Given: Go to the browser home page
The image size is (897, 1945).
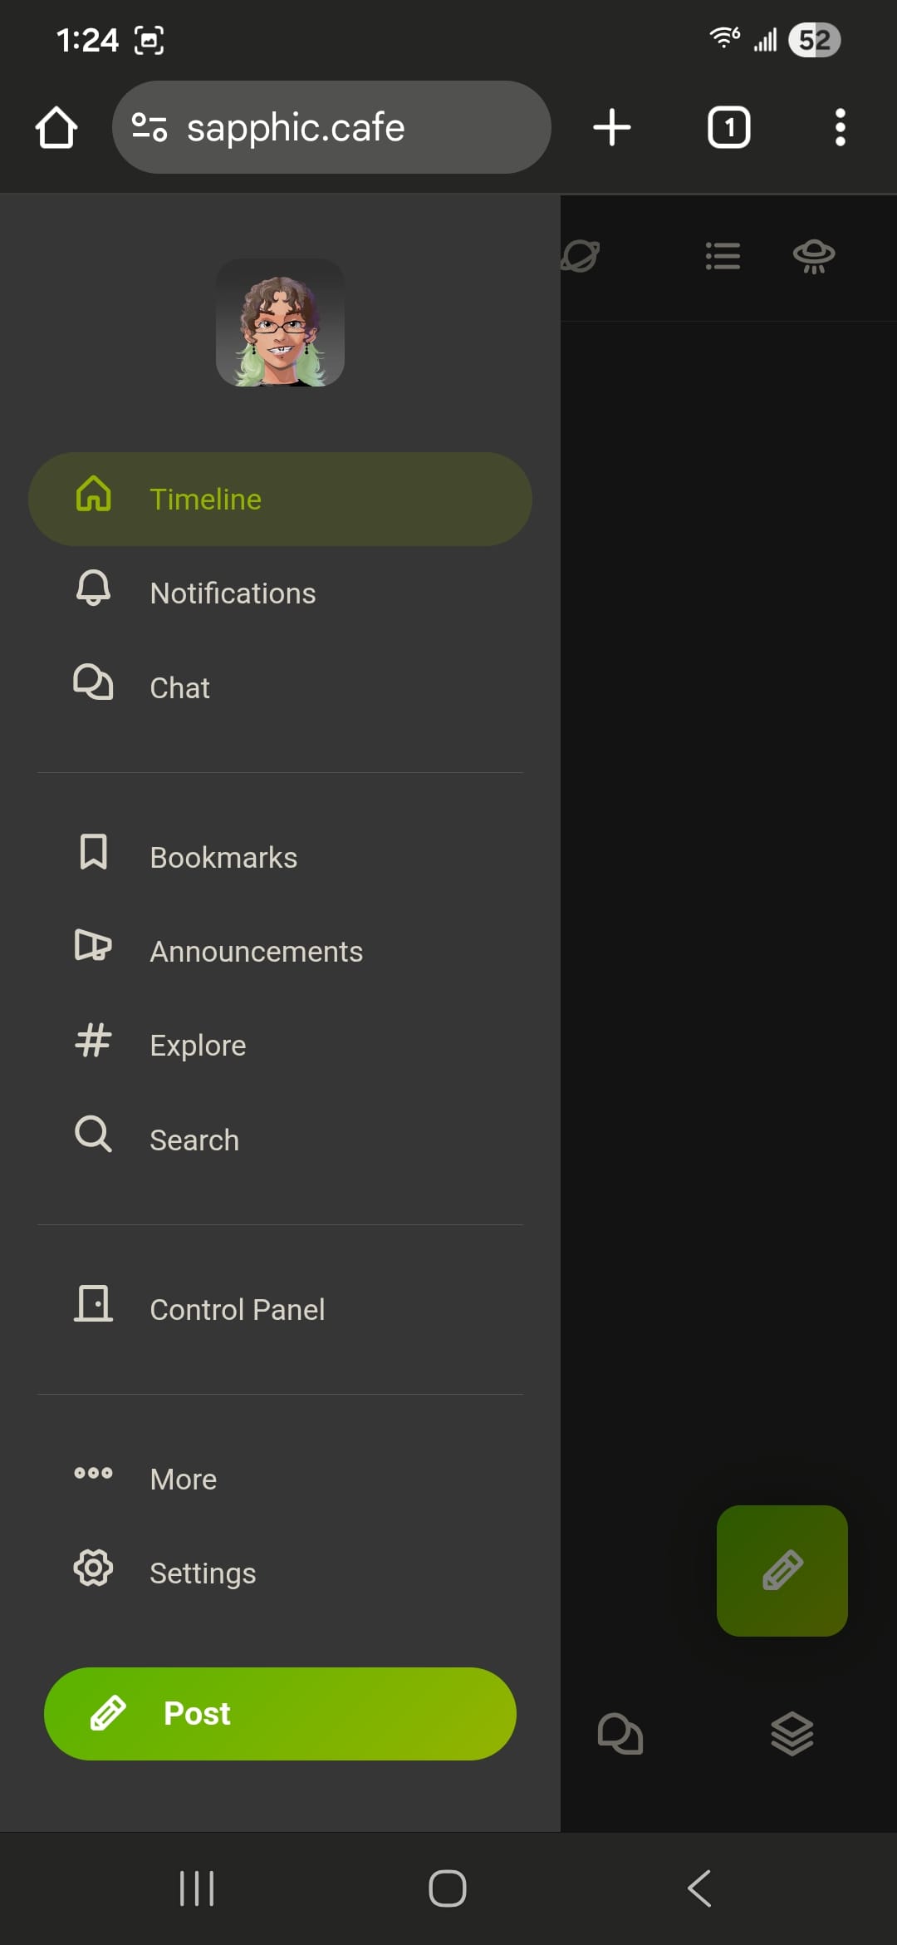Looking at the screenshot, I should tap(56, 128).
